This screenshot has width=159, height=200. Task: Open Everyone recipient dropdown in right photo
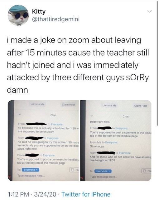(x=103, y=171)
